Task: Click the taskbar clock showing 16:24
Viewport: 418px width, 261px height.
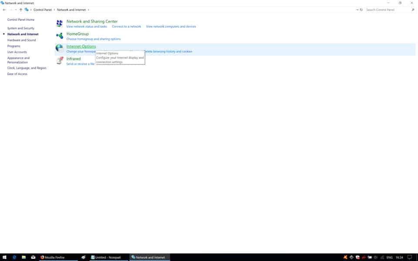Action: coord(399,258)
